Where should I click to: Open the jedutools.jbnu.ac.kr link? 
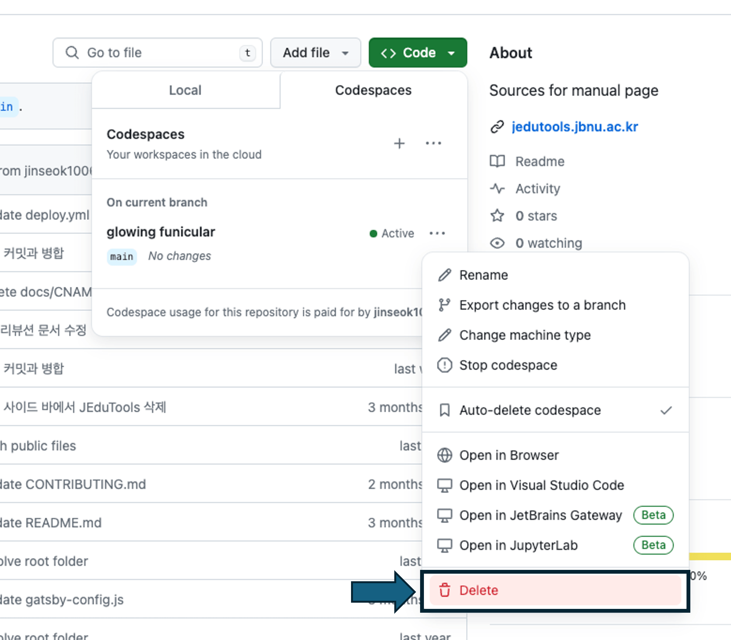[574, 127]
